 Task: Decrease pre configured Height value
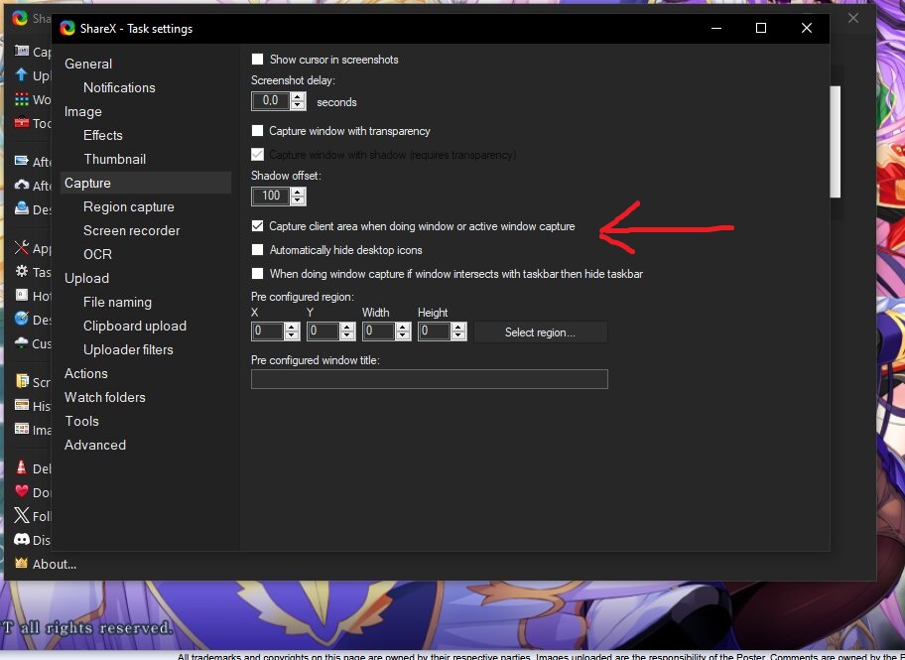tap(458, 335)
